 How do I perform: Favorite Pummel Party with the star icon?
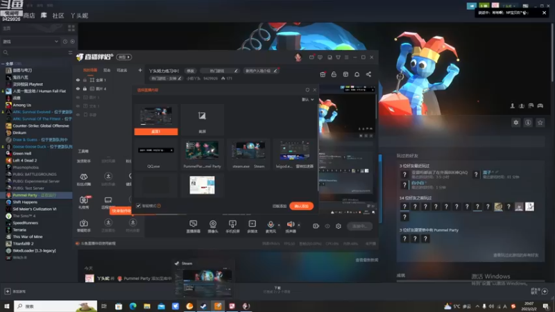coord(540,123)
